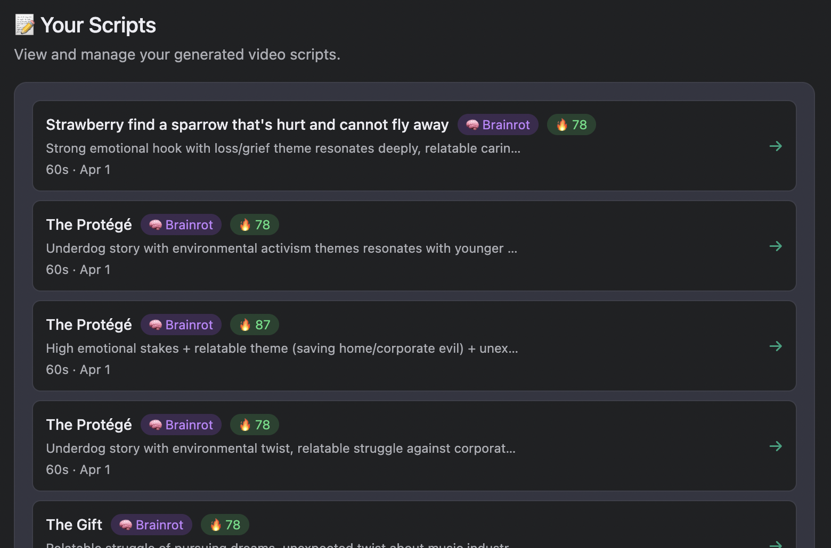Select The Protégé title with score 87
This screenshot has height=548, width=831.
click(89, 325)
